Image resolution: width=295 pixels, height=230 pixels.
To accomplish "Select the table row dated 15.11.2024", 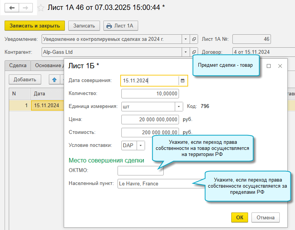I will [46, 106].
